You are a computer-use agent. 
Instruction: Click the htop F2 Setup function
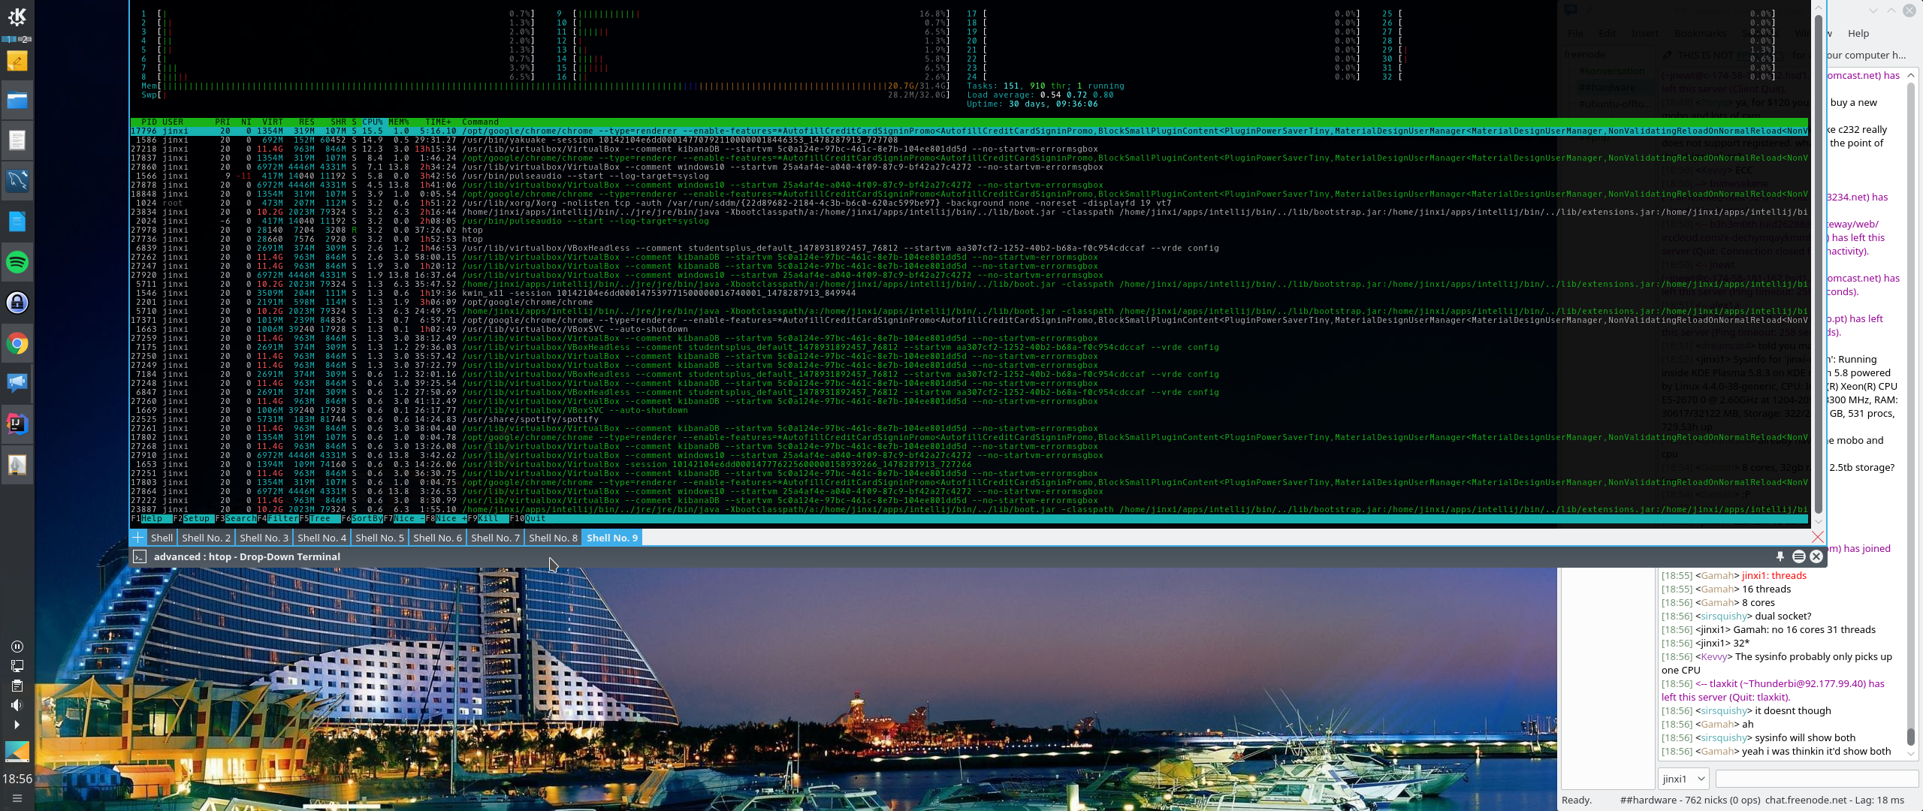(x=193, y=518)
